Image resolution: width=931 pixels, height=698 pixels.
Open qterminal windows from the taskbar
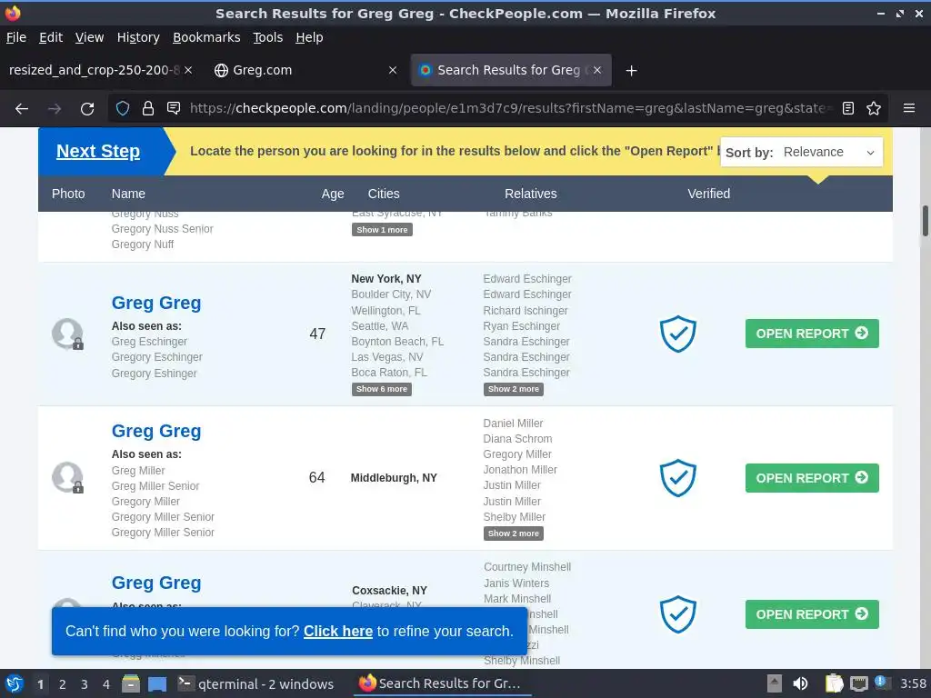pos(256,683)
